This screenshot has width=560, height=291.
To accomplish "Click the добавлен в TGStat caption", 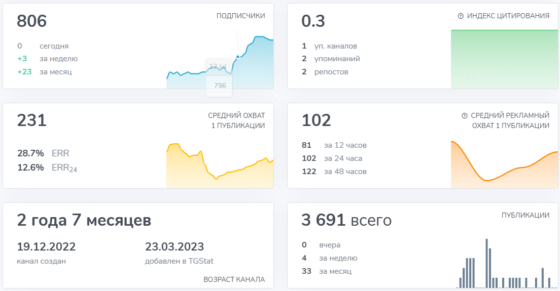I will coord(179,261).
